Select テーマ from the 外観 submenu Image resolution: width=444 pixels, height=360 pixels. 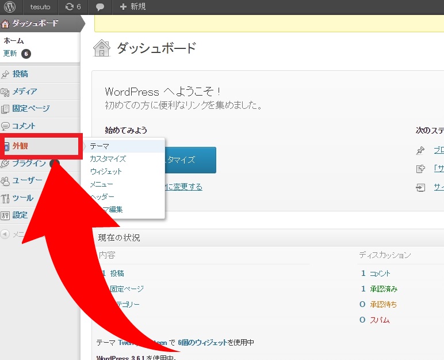click(99, 146)
